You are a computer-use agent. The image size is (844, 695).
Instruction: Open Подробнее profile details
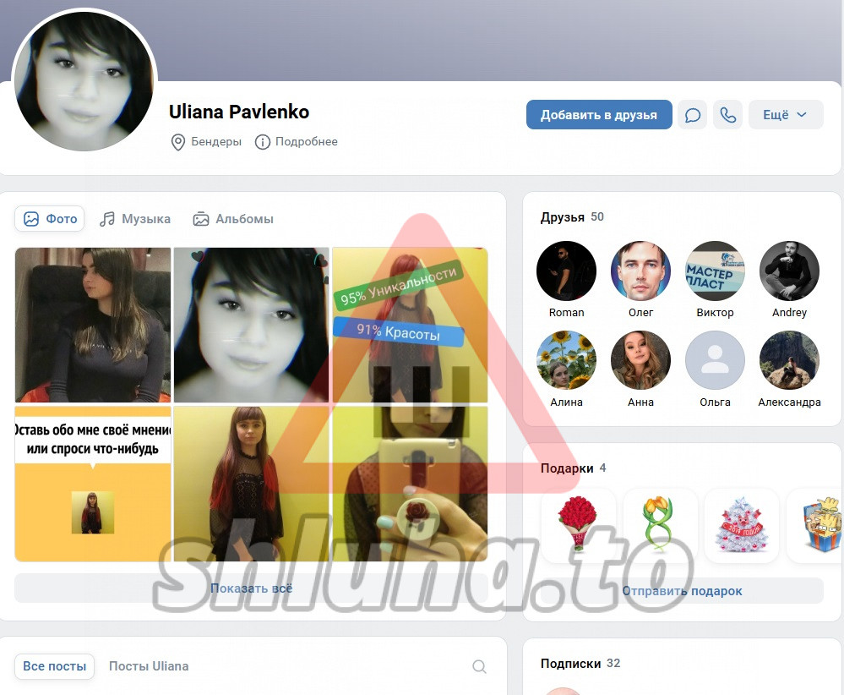click(x=297, y=142)
